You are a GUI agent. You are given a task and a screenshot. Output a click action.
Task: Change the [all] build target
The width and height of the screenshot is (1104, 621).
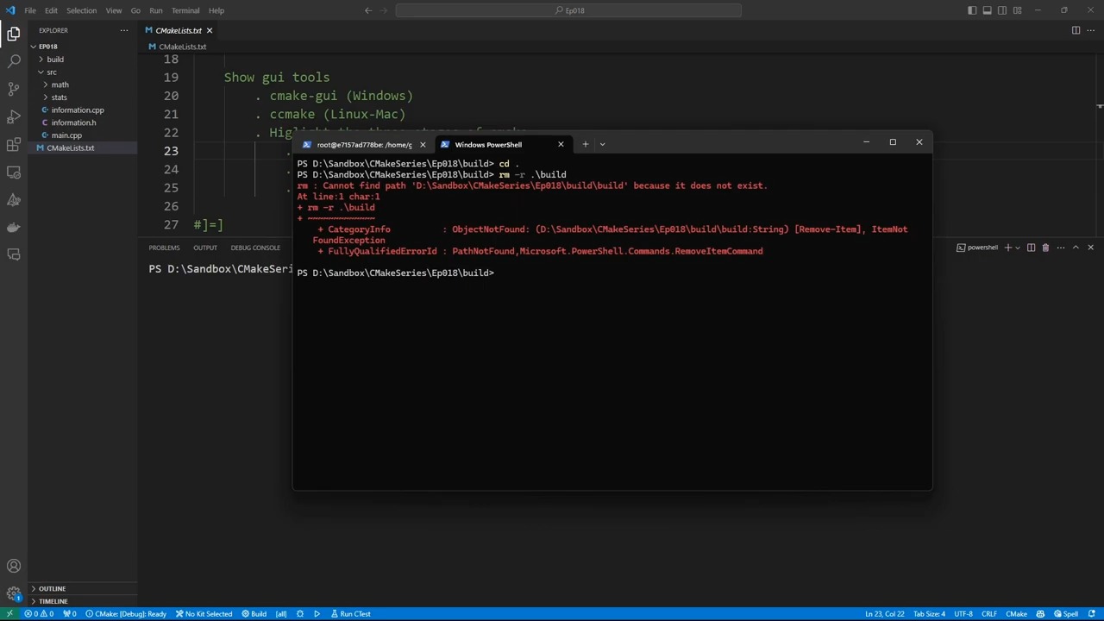(281, 614)
